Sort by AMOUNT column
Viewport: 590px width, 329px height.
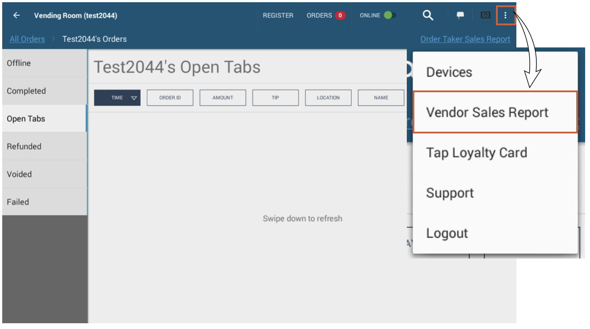click(x=223, y=98)
